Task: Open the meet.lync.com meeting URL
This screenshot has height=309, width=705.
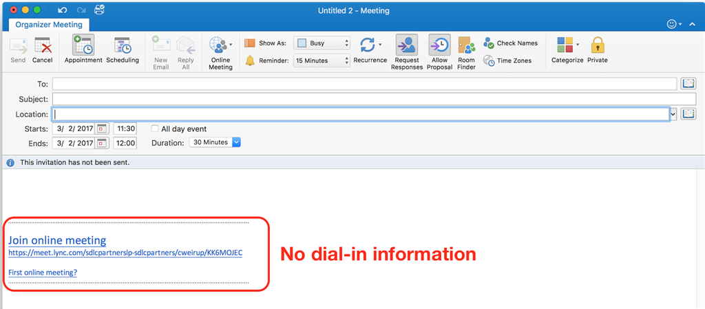Action: (x=125, y=253)
